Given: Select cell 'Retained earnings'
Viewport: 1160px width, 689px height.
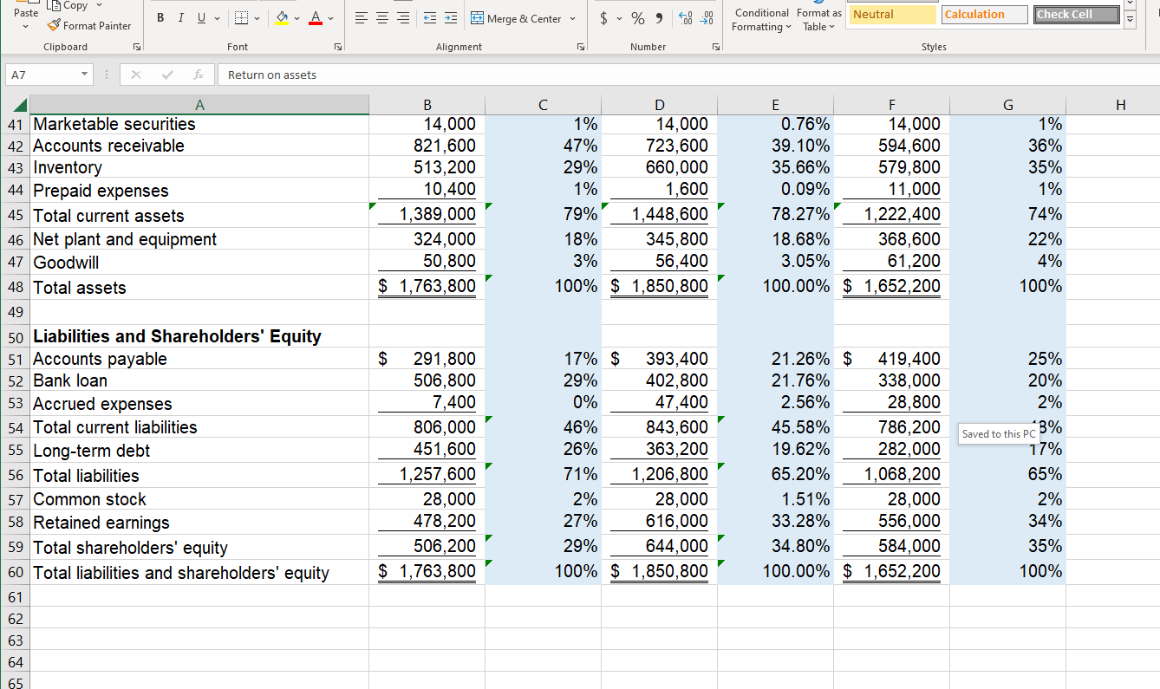Looking at the screenshot, I should 200,523.
